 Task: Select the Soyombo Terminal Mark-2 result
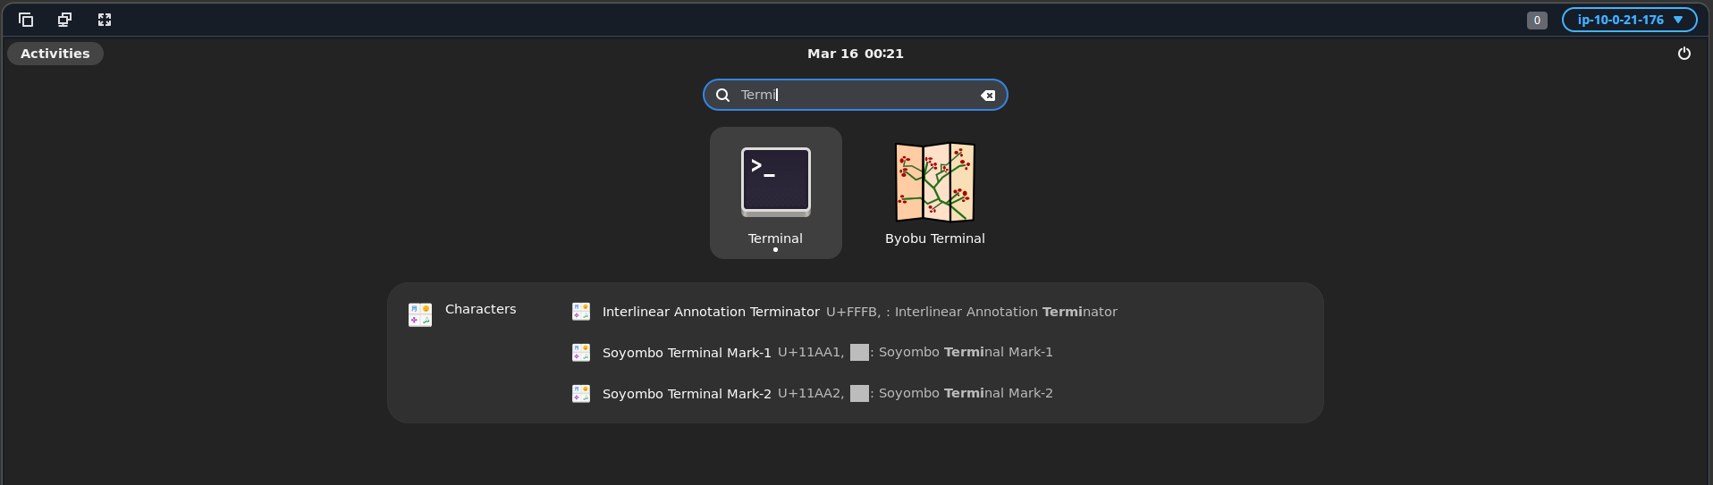[686, 394]
